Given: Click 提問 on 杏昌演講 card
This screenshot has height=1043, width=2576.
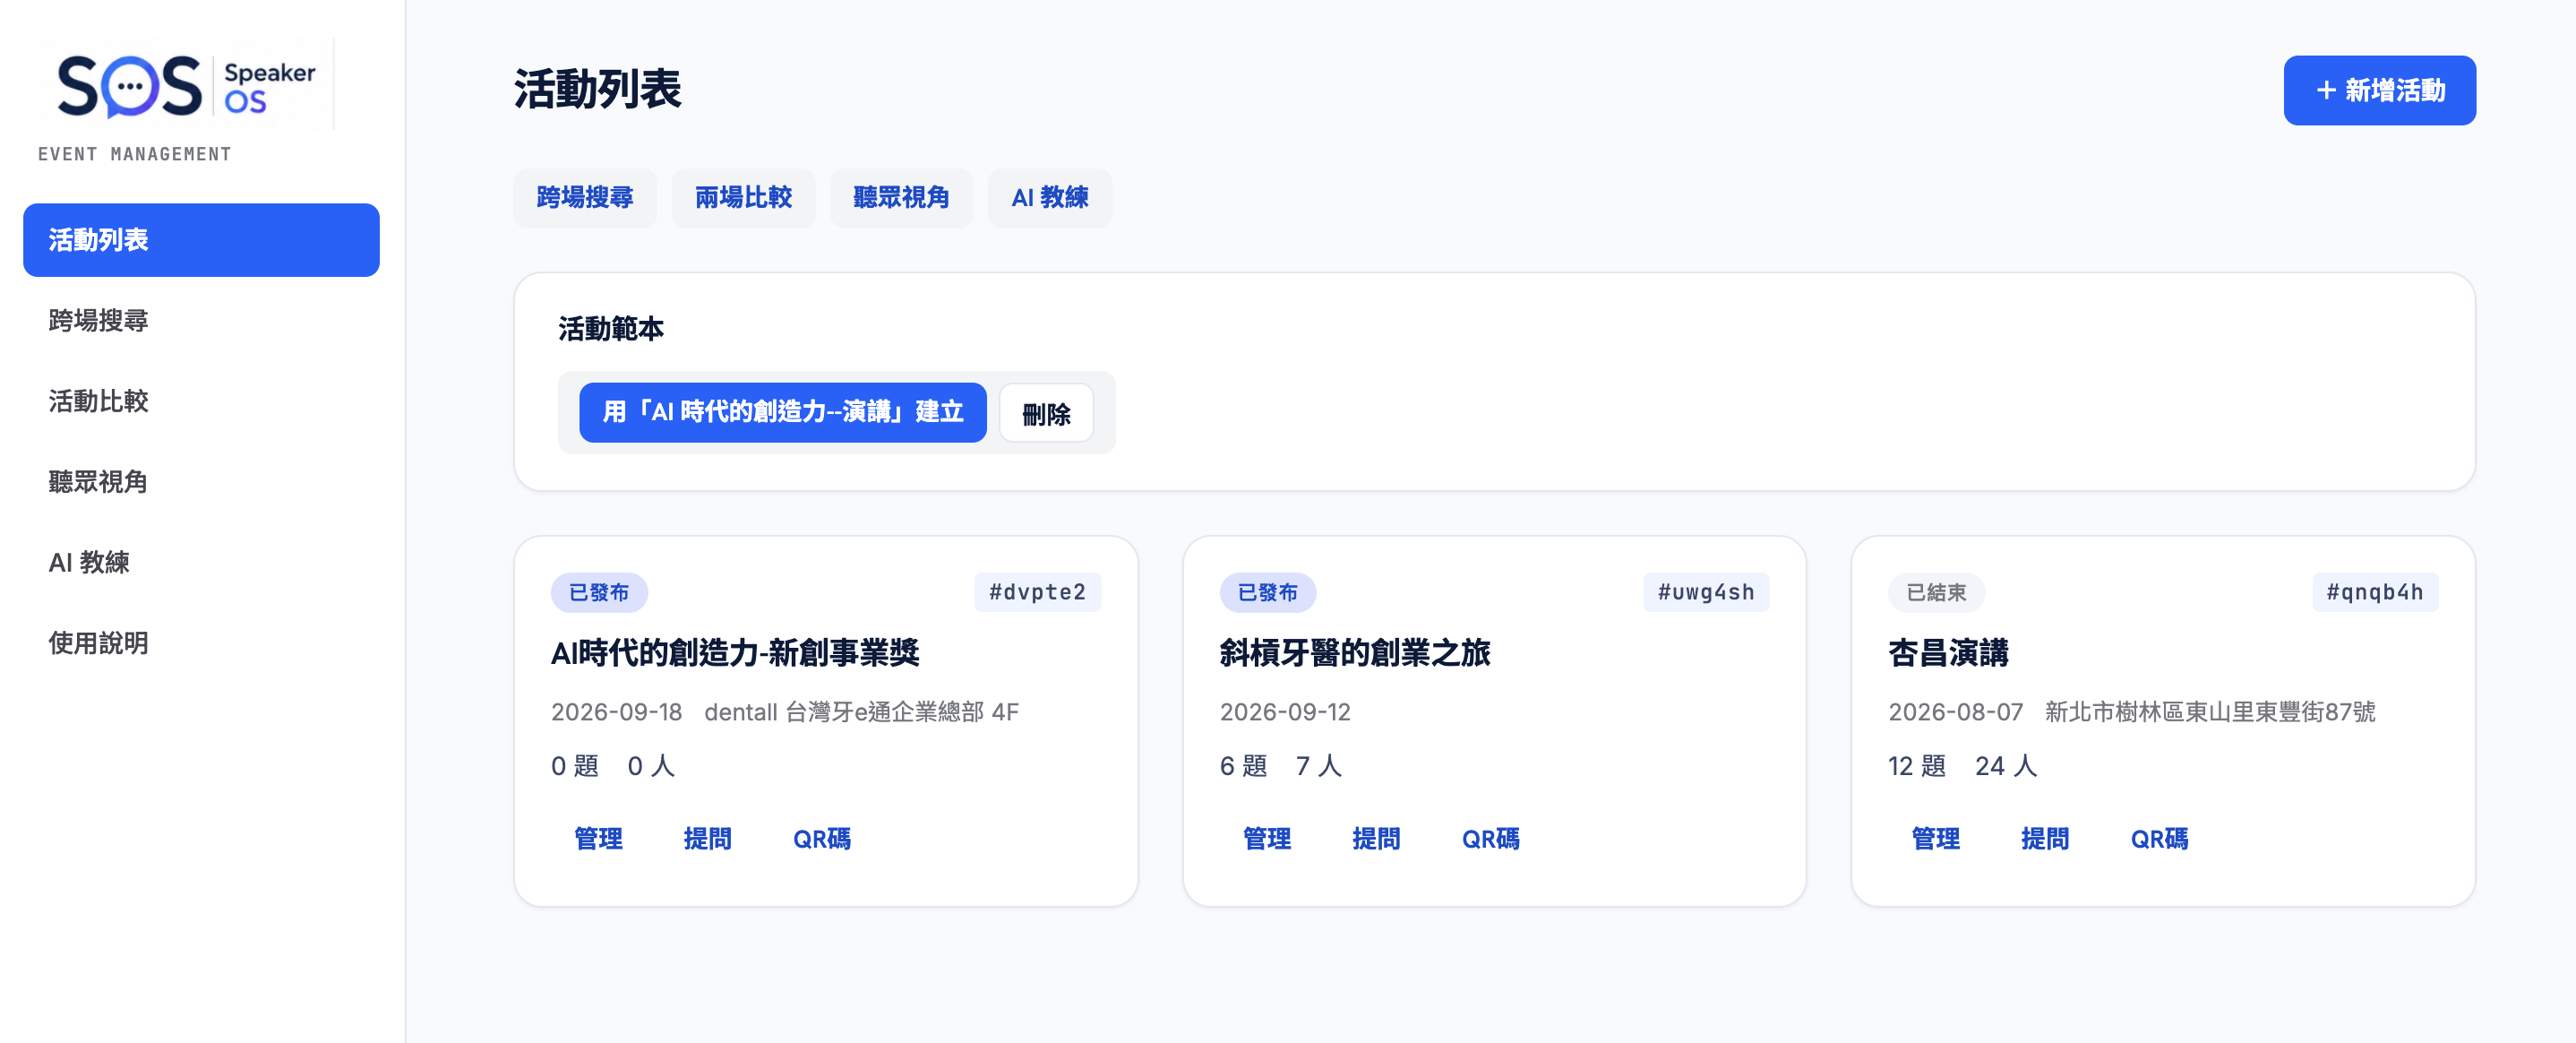Looking at the screenshot, I should point(2045,839).
